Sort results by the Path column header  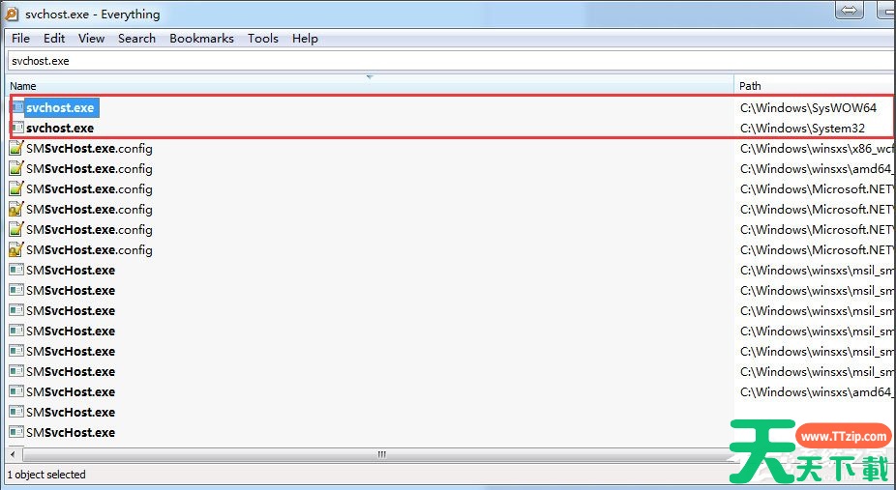pyautogui.click(x=816, y=86)
